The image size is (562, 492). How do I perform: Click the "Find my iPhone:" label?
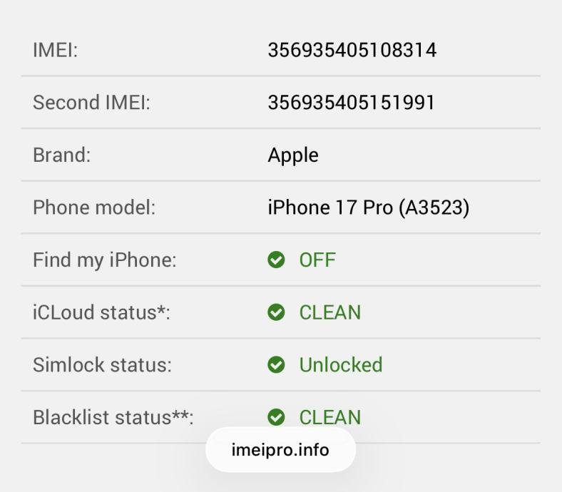pos(104,260)
